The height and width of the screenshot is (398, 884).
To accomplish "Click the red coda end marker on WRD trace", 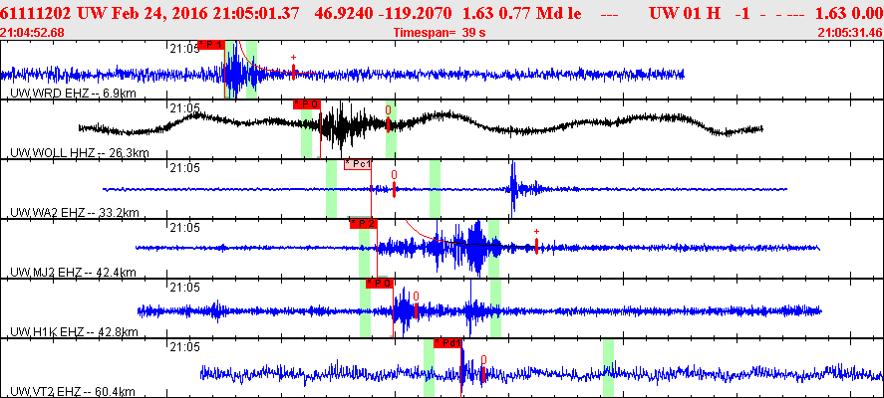I will [x=293, y=71].
